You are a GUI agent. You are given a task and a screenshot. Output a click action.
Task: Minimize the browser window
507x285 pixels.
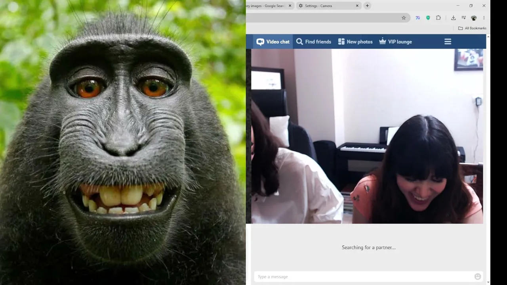click(458, 6)
